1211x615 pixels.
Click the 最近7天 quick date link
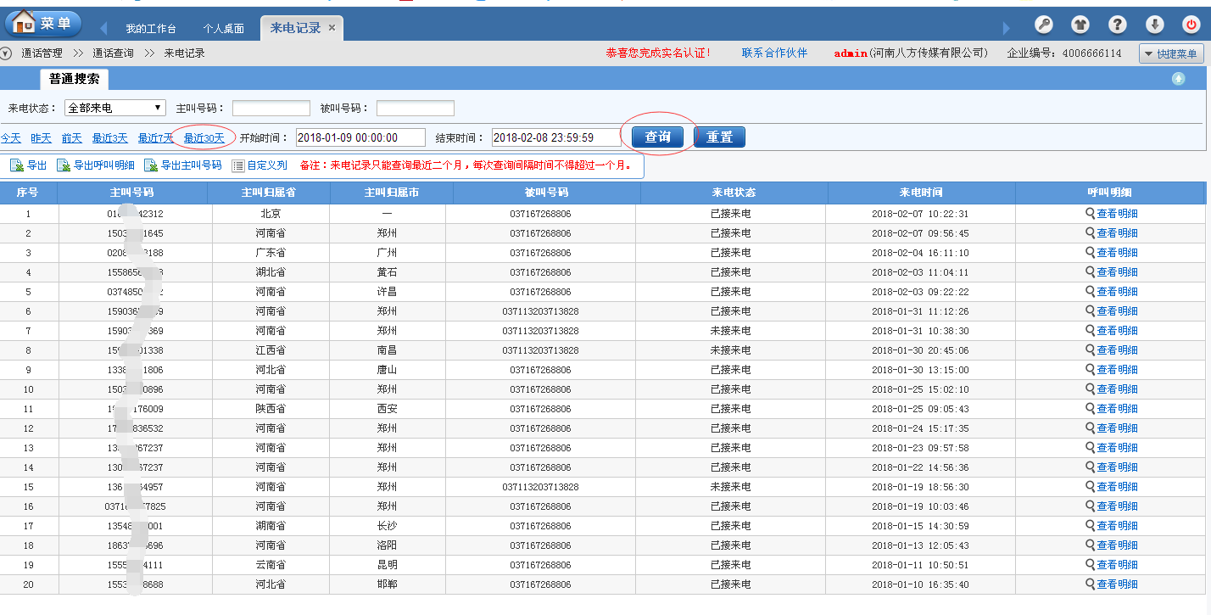pyautogui.click(x=155, y=138)
